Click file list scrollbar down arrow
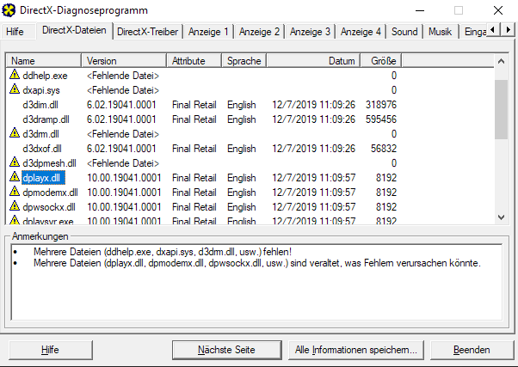 click(x=501, y=217)
